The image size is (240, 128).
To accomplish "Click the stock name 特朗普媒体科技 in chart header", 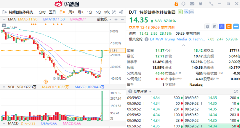I will 22,12.
